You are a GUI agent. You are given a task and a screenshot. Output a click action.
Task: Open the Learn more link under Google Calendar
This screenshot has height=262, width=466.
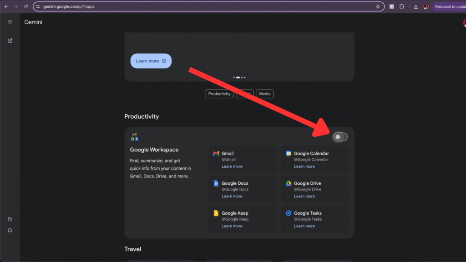point(304,166)
